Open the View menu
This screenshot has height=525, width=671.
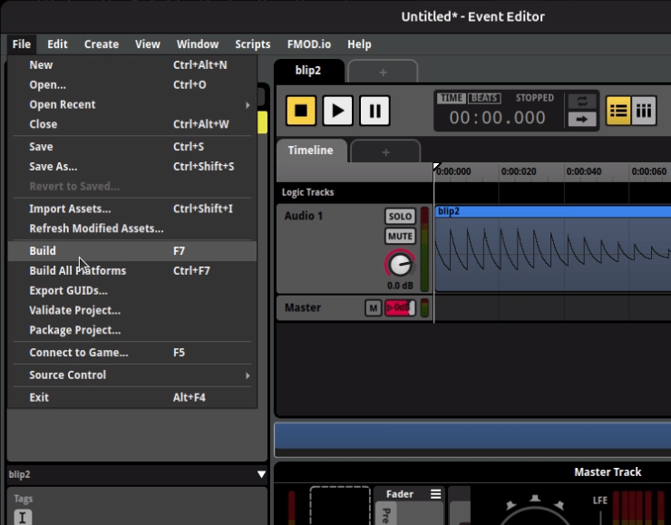[148, 44]
